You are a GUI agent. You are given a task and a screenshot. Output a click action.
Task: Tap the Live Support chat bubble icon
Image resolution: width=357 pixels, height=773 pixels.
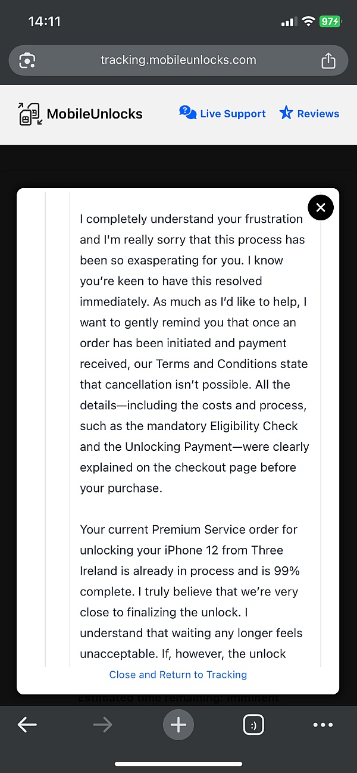tap(188, 113)
